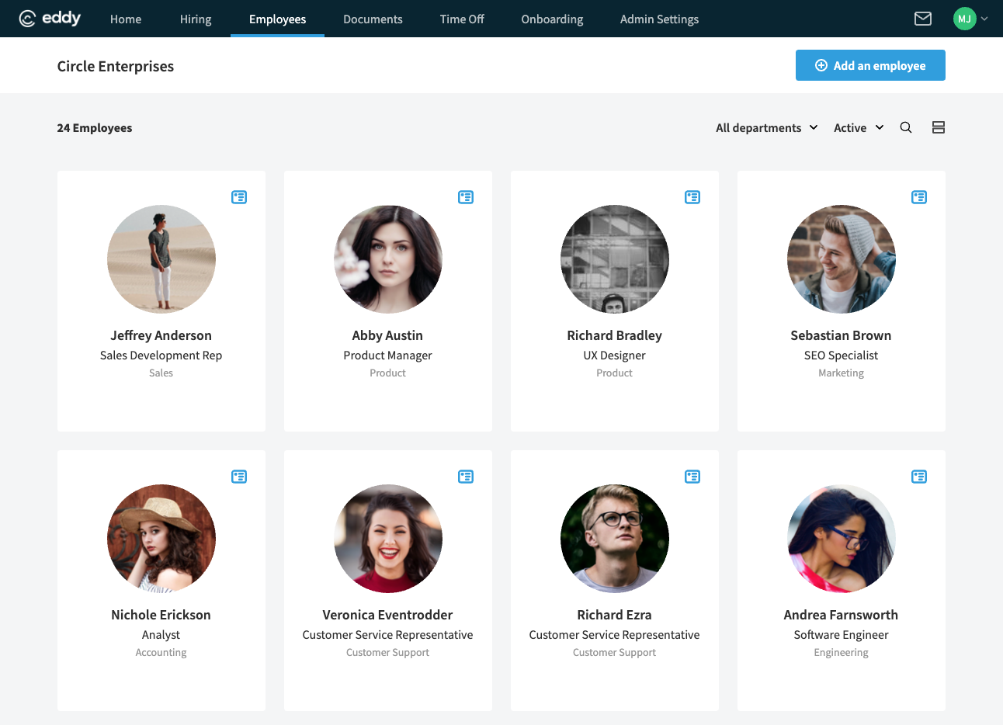
Task: Click the employee search magnifier icon
Action: coord(905,128)
